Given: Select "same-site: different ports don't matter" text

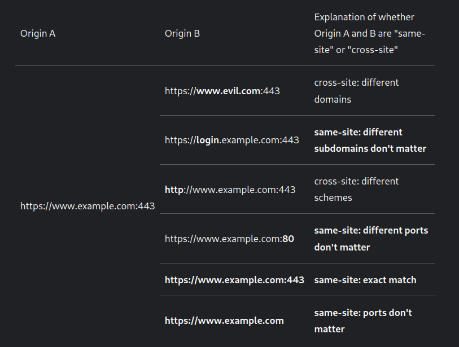Looking at the screenshot, I should 371,239.
